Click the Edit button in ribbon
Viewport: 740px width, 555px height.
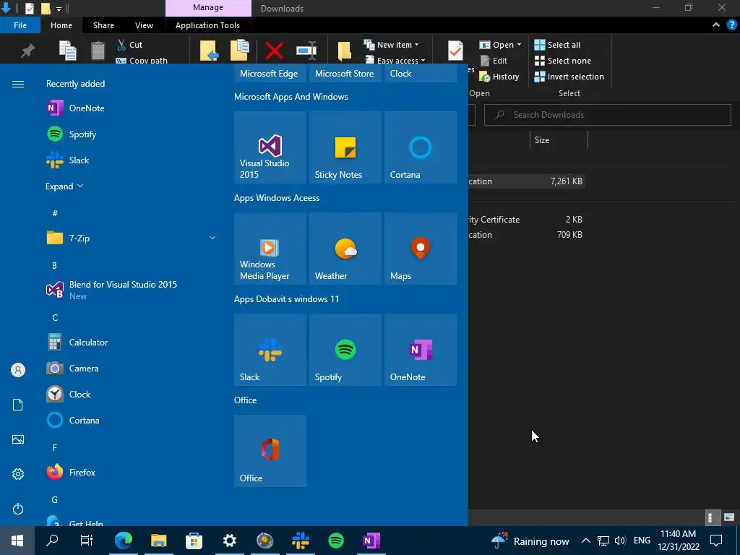tap(494, 61)
